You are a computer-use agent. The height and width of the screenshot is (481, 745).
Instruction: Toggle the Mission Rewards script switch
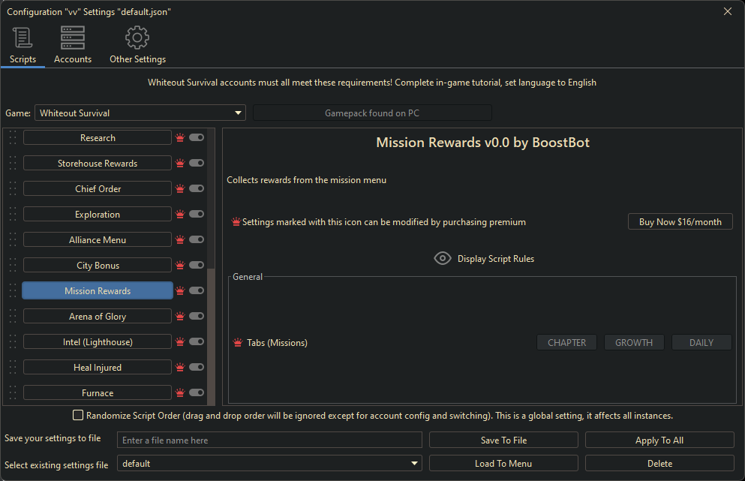pyautogui.click(x=197, y=290)
